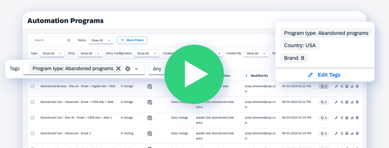Click Edit Tags in the tag popup

pos(325,75)
